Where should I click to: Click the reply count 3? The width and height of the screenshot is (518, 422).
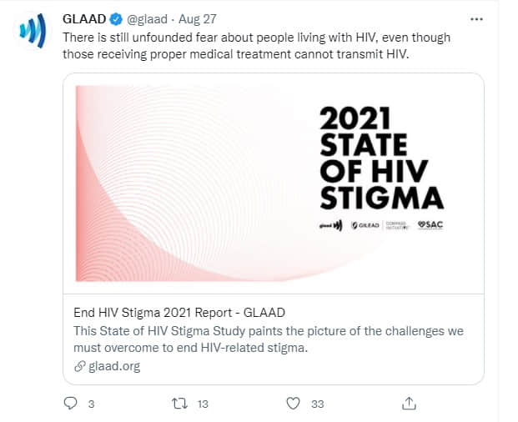pyautogui.click(x=92, y=404)
